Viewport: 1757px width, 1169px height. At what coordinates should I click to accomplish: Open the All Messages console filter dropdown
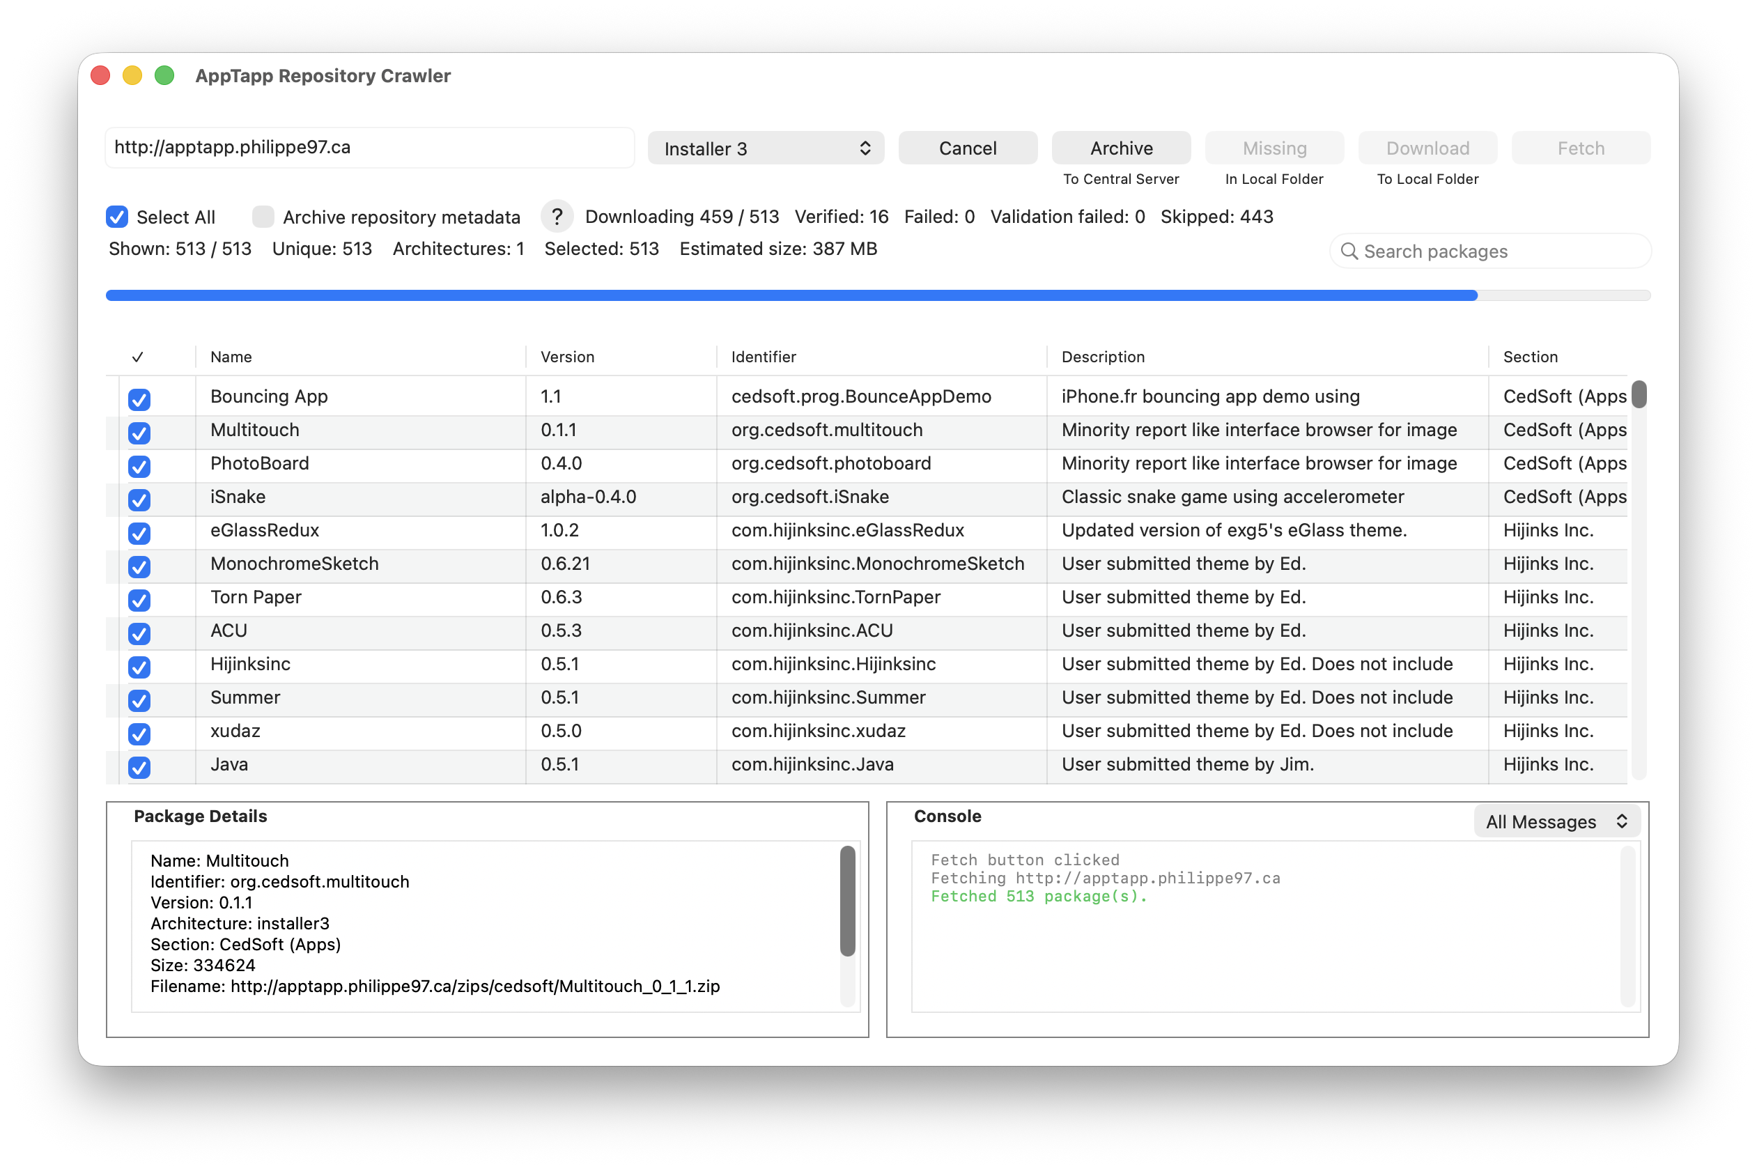[1556, 821]
